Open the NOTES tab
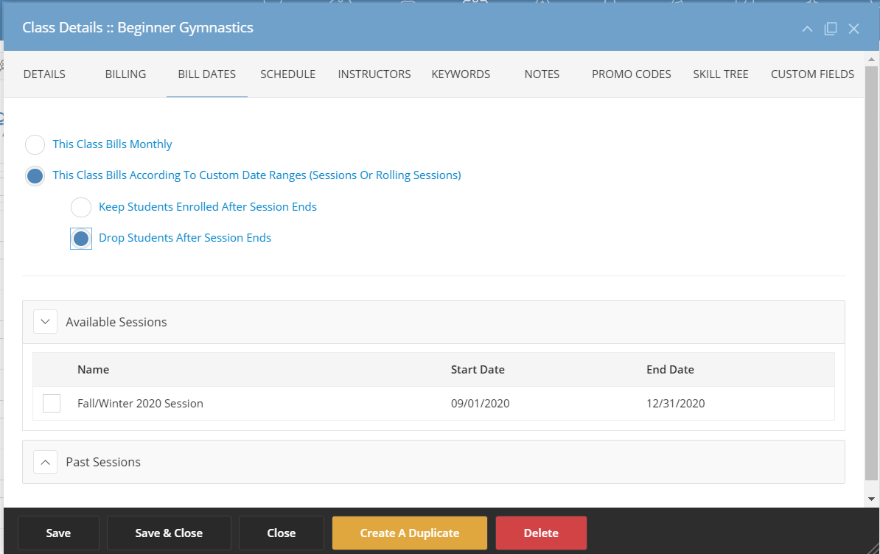Screen dimensions: 880x554 pyautogui.click(x=542, y=74)
